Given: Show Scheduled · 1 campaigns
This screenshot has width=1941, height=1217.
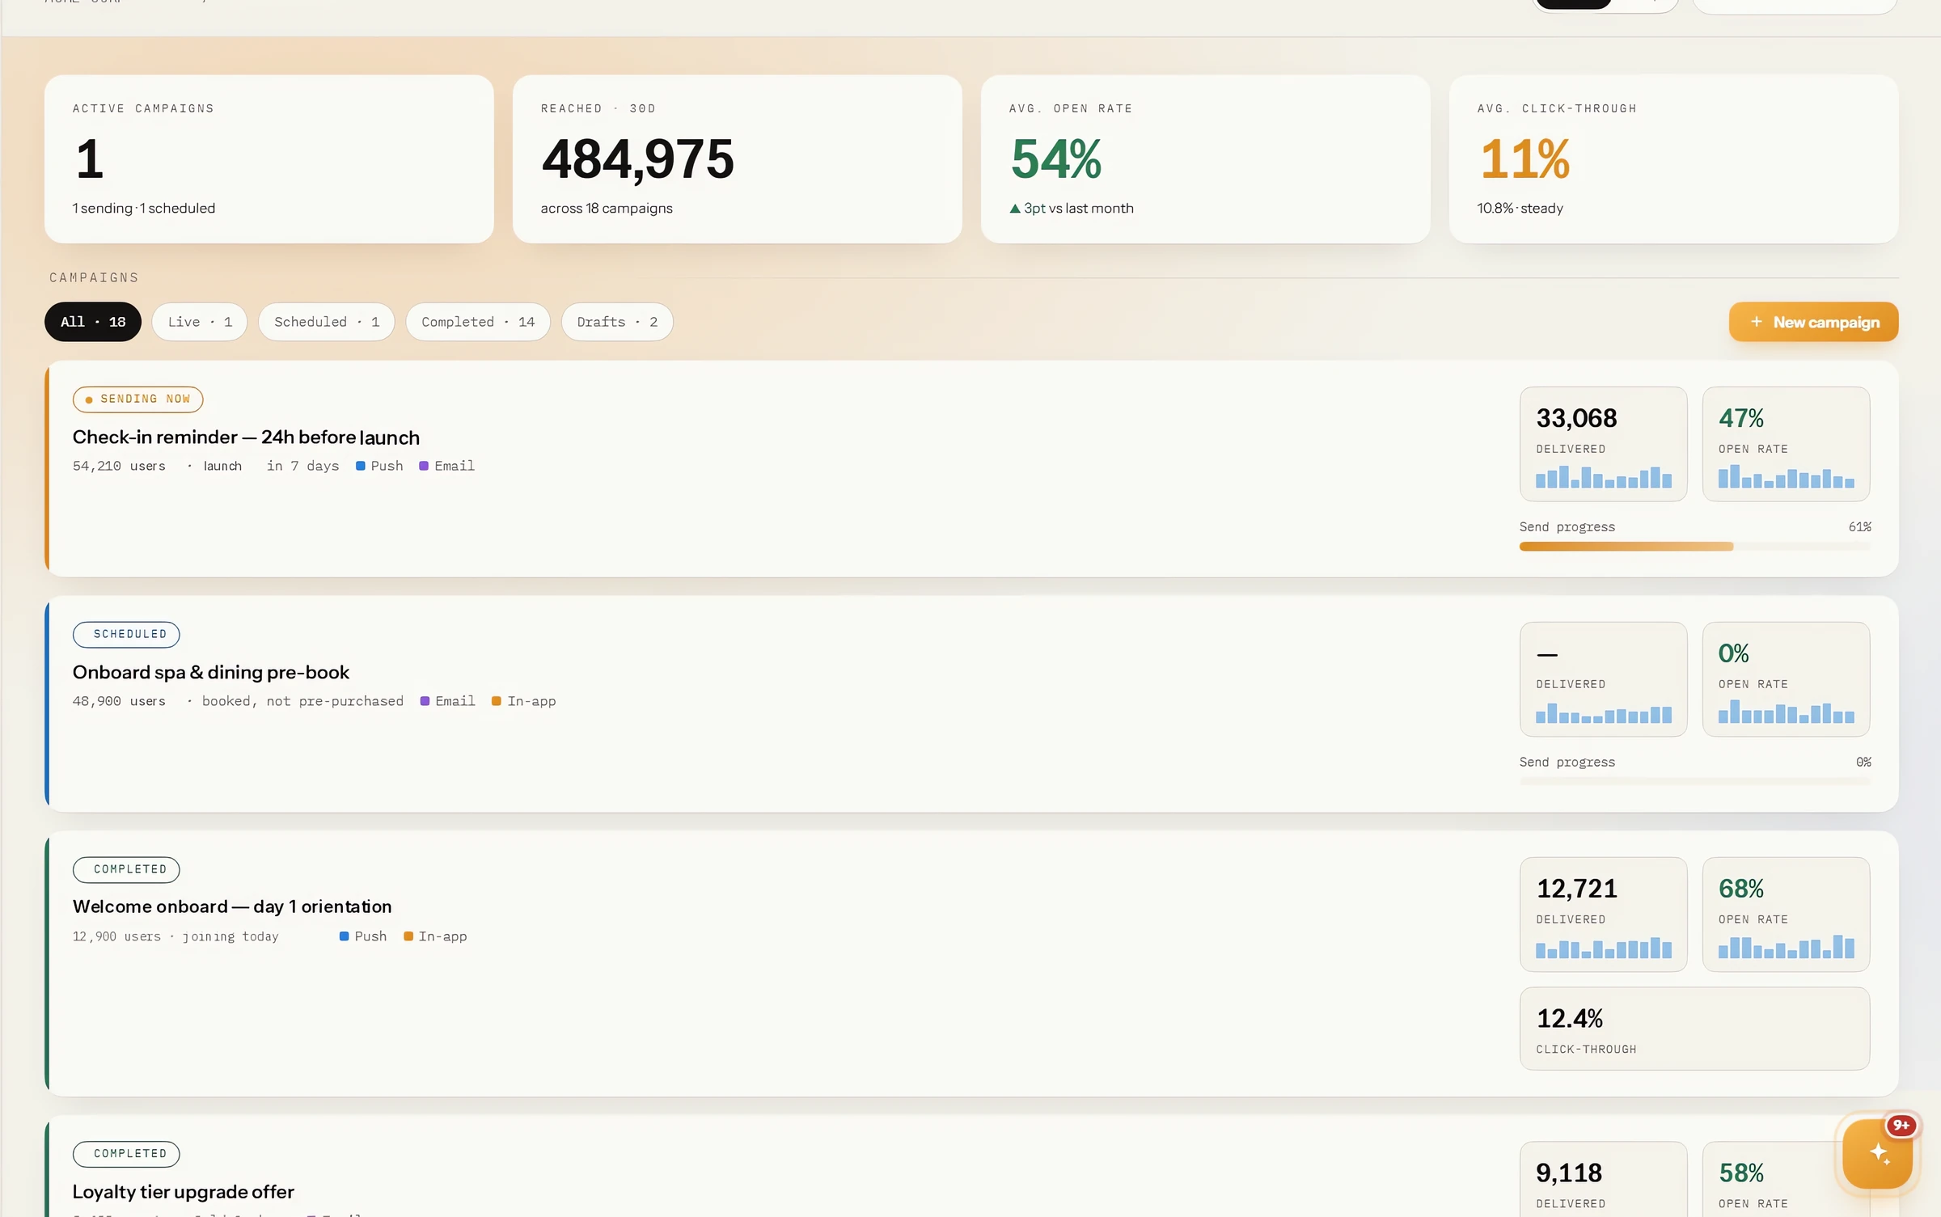Looking at the screenshot, I should point(327,322).
